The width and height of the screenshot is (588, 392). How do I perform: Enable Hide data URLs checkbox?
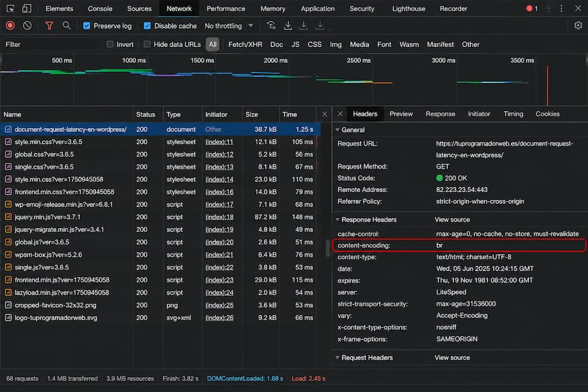147,44
